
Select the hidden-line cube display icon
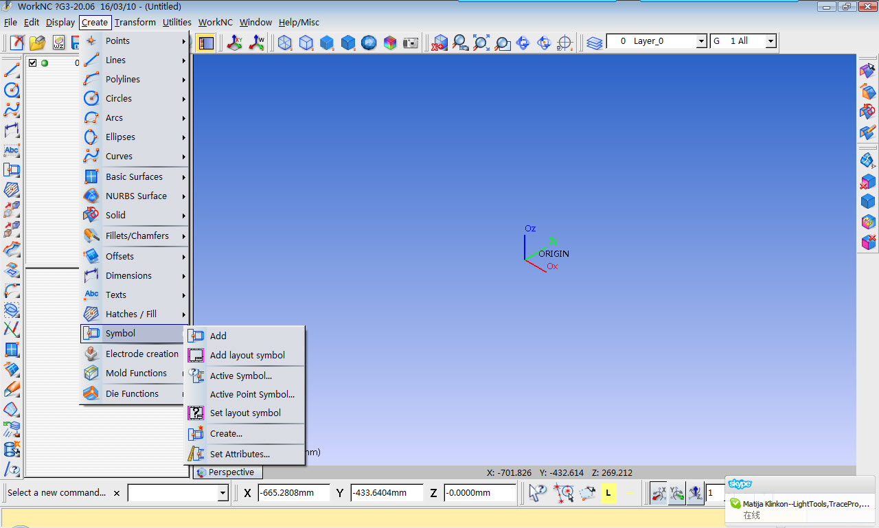click(306, 43)
